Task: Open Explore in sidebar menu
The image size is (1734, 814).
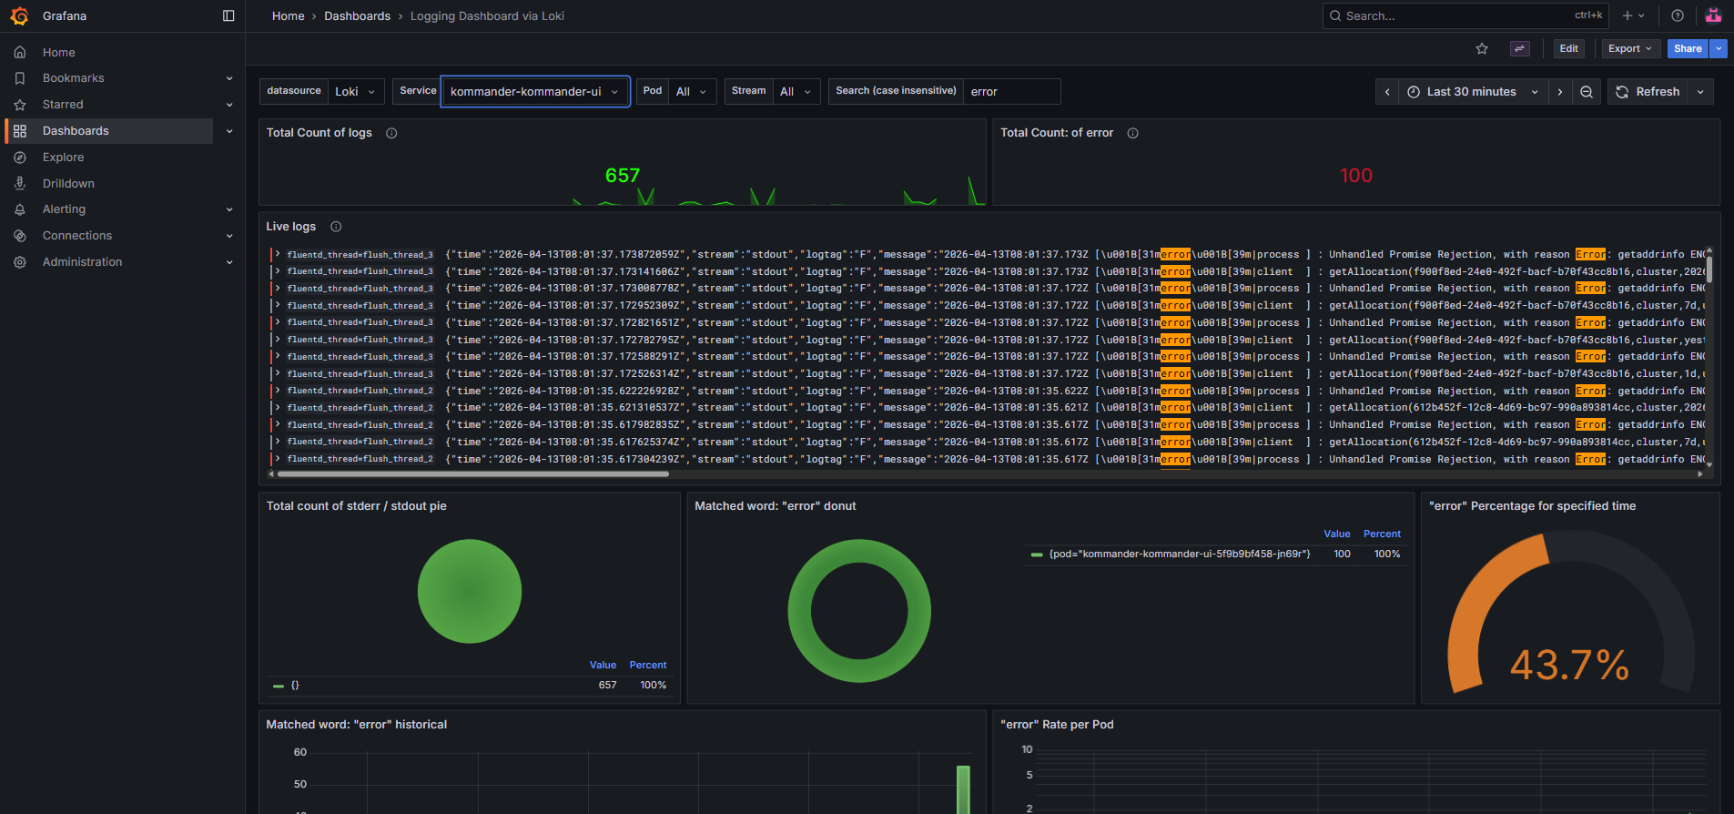Action: [x=63, y=158]
